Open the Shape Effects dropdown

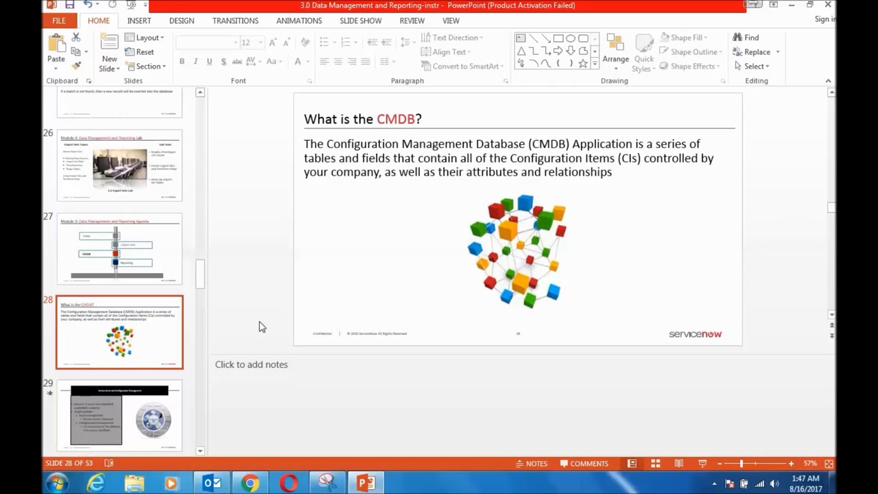[690, 67]
